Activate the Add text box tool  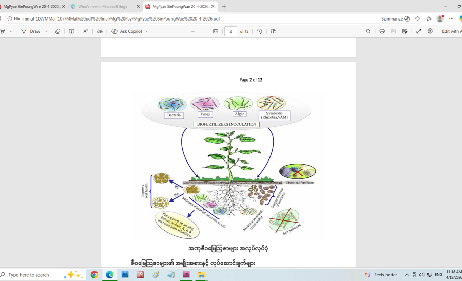click(x=71, y=31)
